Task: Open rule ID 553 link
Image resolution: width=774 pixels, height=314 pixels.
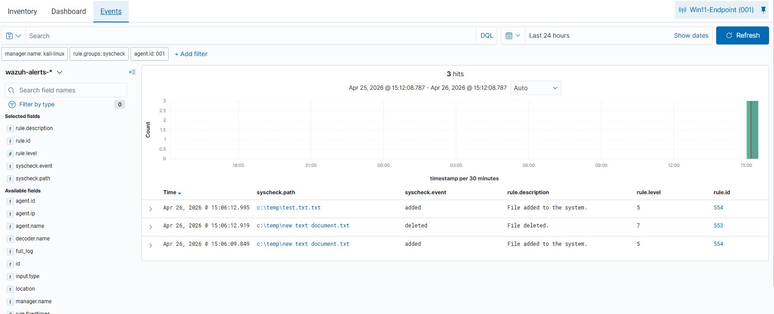Action: (x=718, y=226)
